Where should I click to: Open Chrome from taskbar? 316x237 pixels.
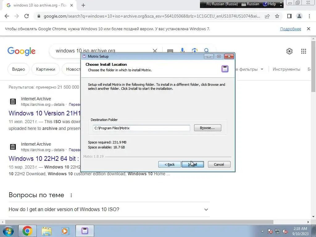pyautogui.click(x=27, y=231)
